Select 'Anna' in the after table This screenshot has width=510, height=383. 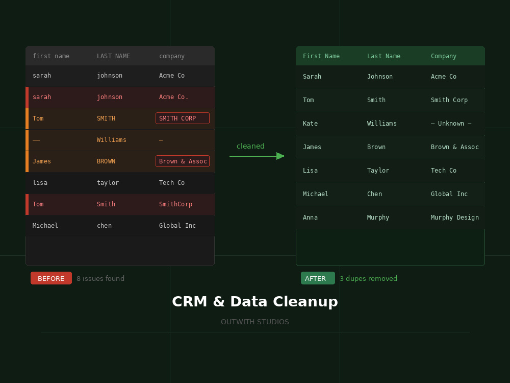click(310, 217)
